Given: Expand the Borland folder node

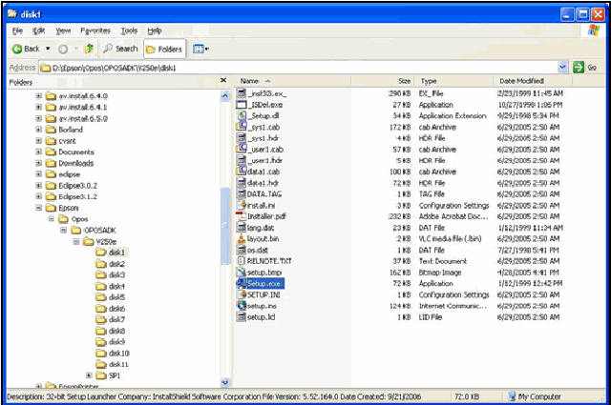Looking at the screenshot, I should [x=38, y=130].
